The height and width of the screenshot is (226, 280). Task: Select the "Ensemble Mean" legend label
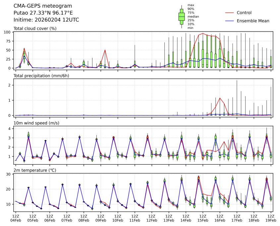click(253, 21)
